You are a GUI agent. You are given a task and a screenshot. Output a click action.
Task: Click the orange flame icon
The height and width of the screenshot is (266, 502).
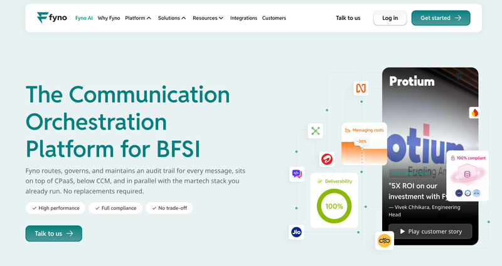[x=475, y=113]
